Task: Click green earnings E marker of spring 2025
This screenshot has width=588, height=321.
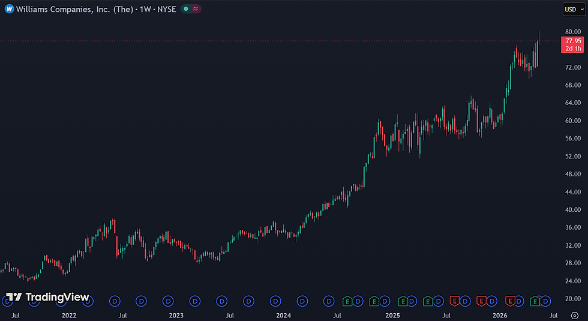Action: (x=428, y=301)
